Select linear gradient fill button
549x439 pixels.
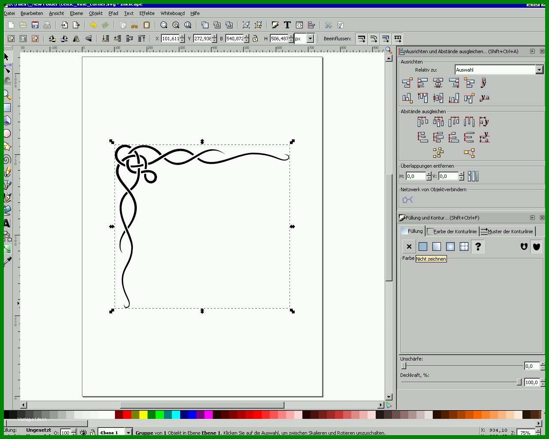[436, 247]
